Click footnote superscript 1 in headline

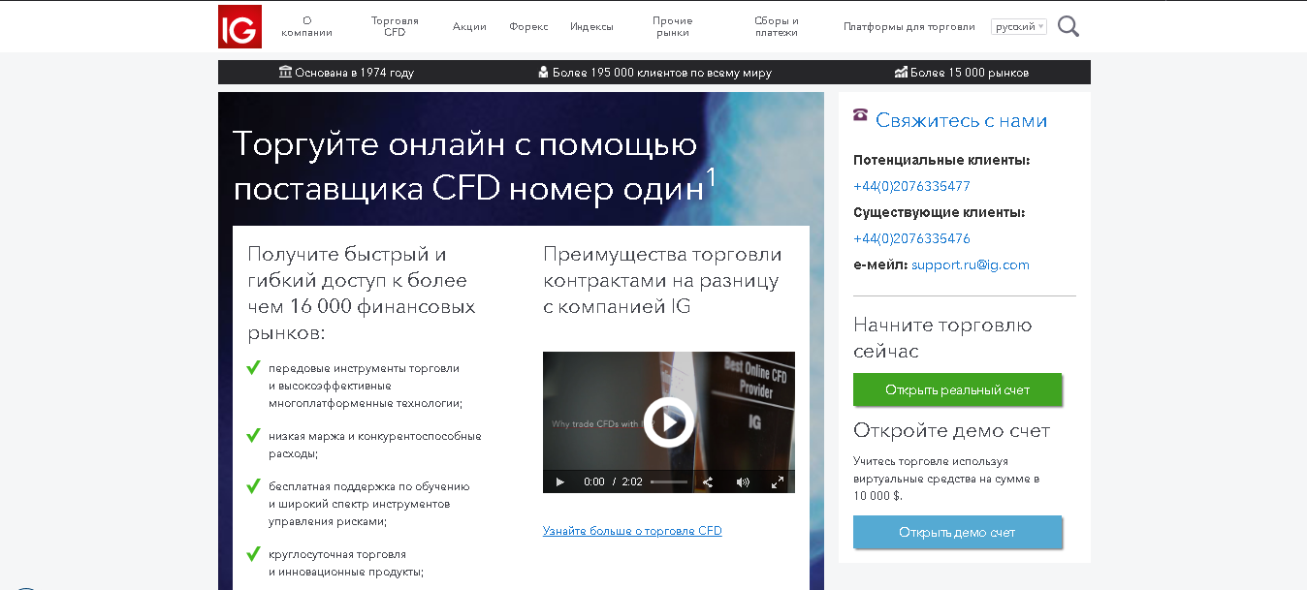(x=711, y=177)
